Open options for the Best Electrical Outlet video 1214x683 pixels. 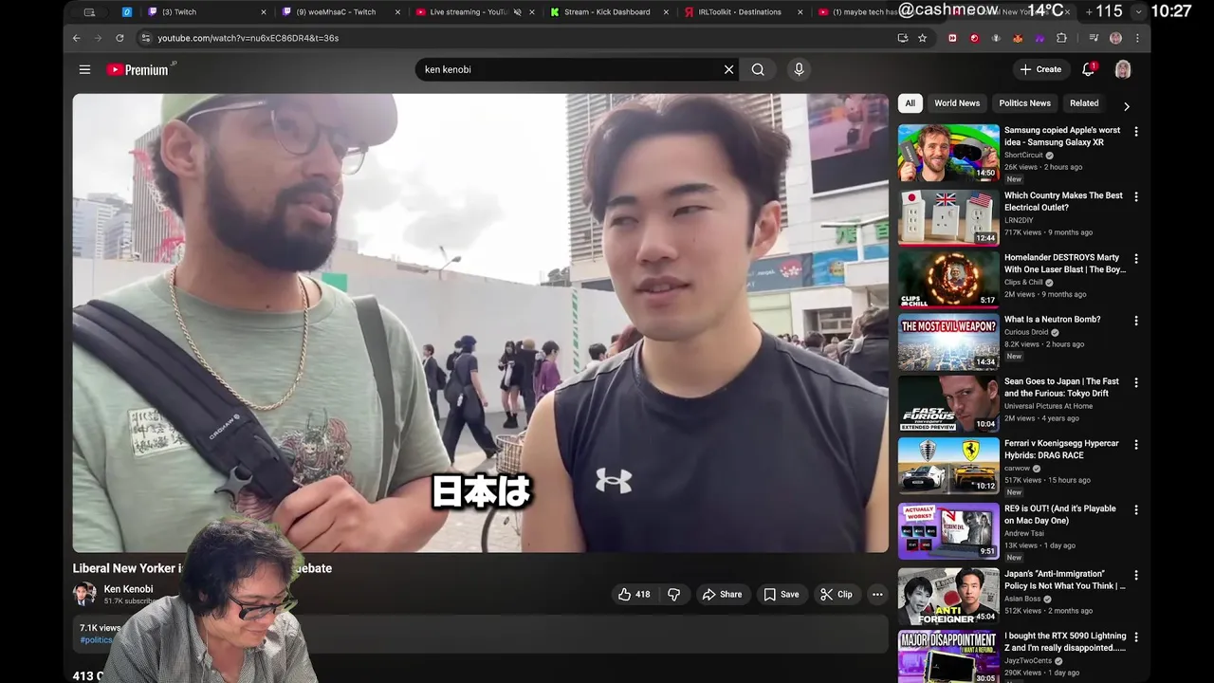pyautogui.click(x=1136, y=197)
